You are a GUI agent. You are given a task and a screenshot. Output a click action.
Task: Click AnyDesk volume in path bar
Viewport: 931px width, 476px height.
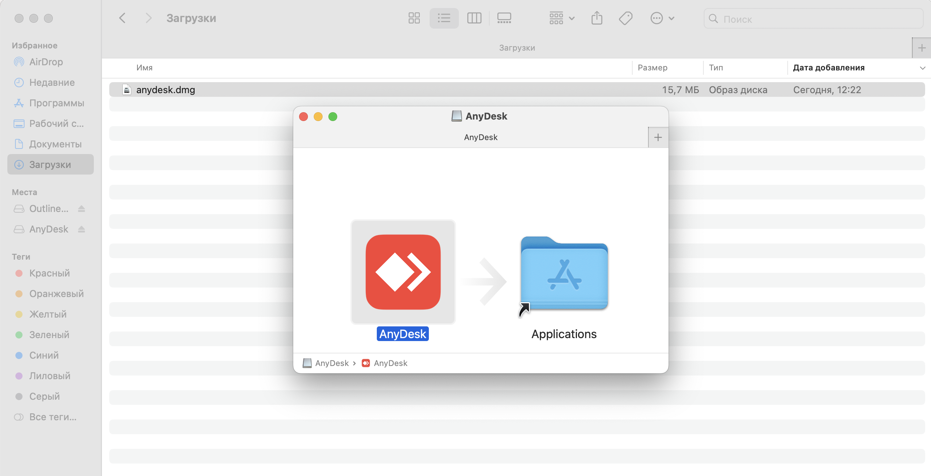[325, 363]
